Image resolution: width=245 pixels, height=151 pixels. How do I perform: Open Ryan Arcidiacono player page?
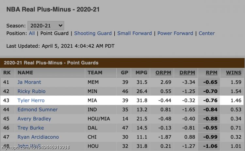(x=38, y=137)
